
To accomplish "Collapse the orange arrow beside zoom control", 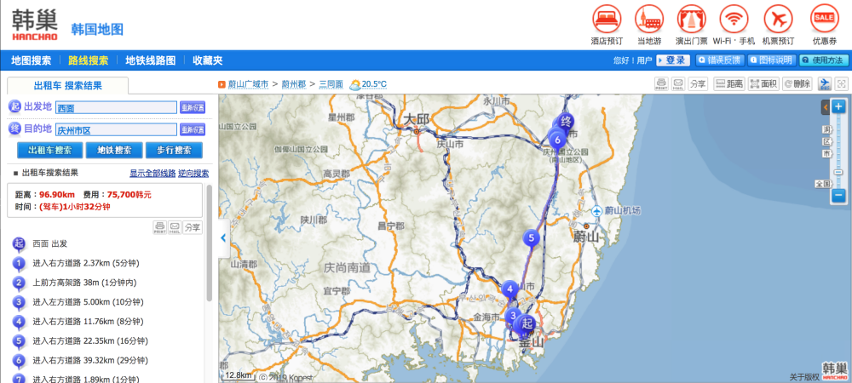I will click(x=825, y=107).
